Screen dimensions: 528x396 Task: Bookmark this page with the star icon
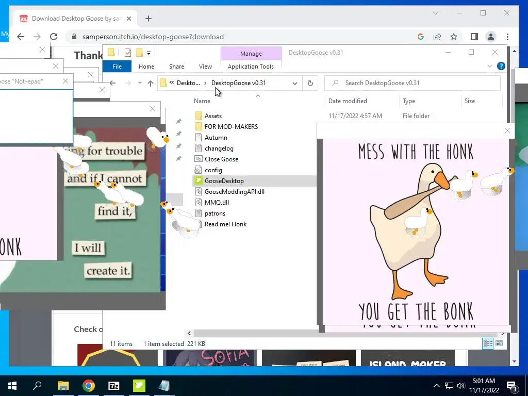pos(454,37)
